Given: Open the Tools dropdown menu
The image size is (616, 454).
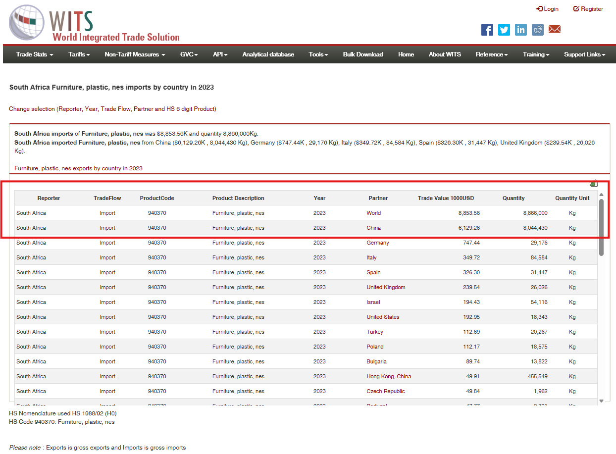Looking at the screenshot, I should [318, 54].
